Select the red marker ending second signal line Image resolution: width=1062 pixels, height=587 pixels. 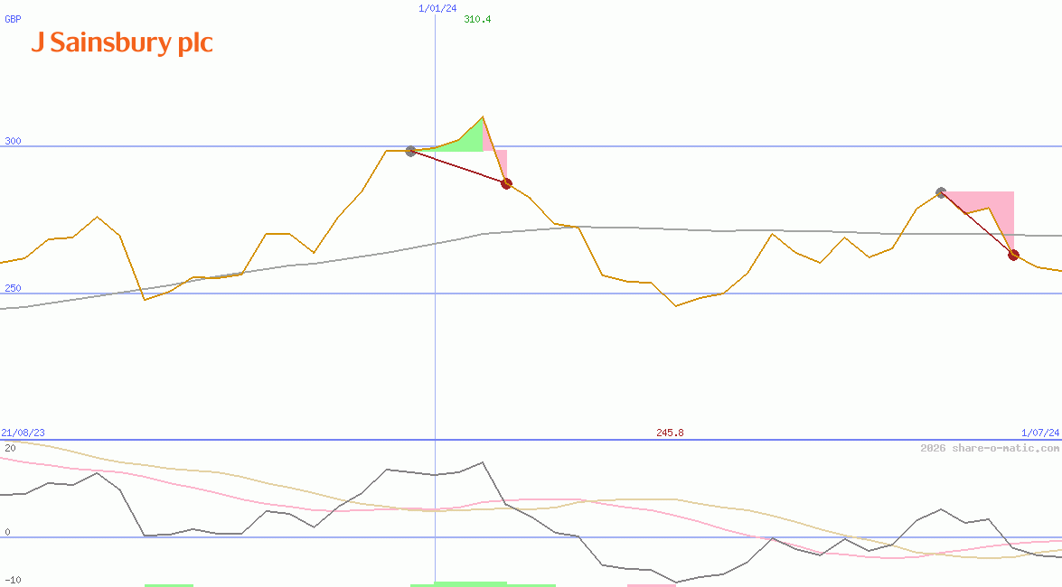pyautogui.click(x=1013, y=256)
